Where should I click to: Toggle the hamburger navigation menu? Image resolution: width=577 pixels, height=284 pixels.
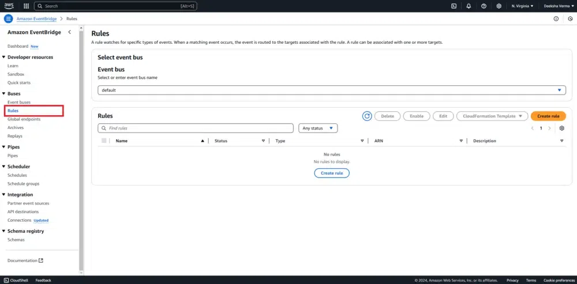[x=9, y=19]
